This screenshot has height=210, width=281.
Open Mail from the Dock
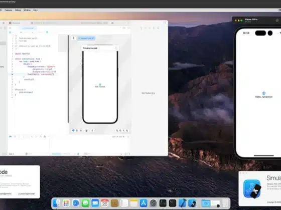point(95,203)
